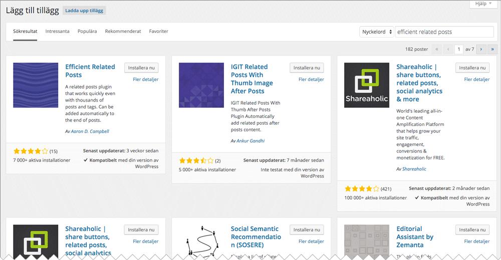Image resolution: width=501 pixels, height=260 pixels.
Task: Switch to the Favoriter tab
Action: click(x=158, y=31)
